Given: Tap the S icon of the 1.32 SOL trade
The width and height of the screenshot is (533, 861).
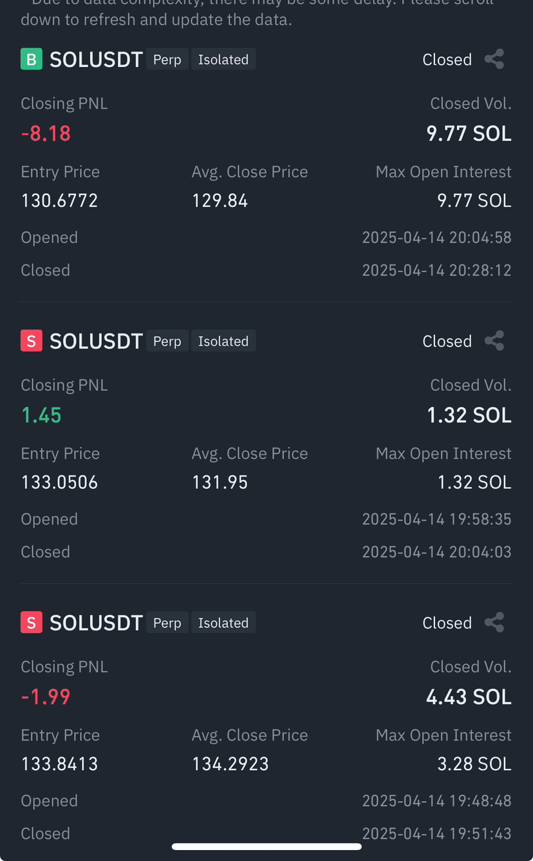Looking at the screenshot, I should click(x=32, y=341).
